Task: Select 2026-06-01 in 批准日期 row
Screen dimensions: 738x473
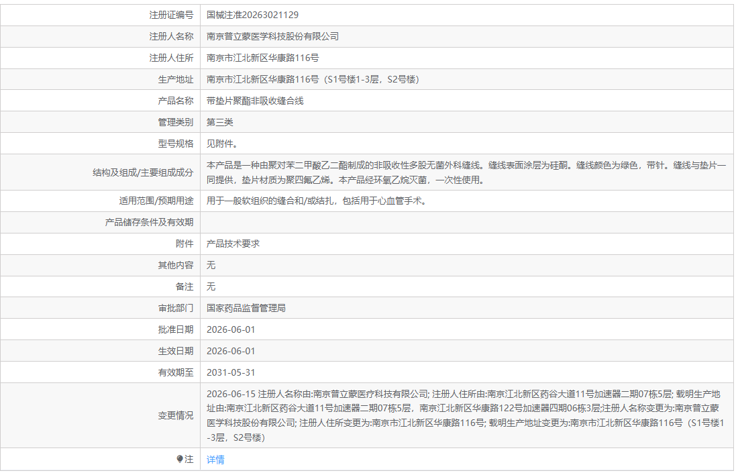Action: (x=231, y=330)
